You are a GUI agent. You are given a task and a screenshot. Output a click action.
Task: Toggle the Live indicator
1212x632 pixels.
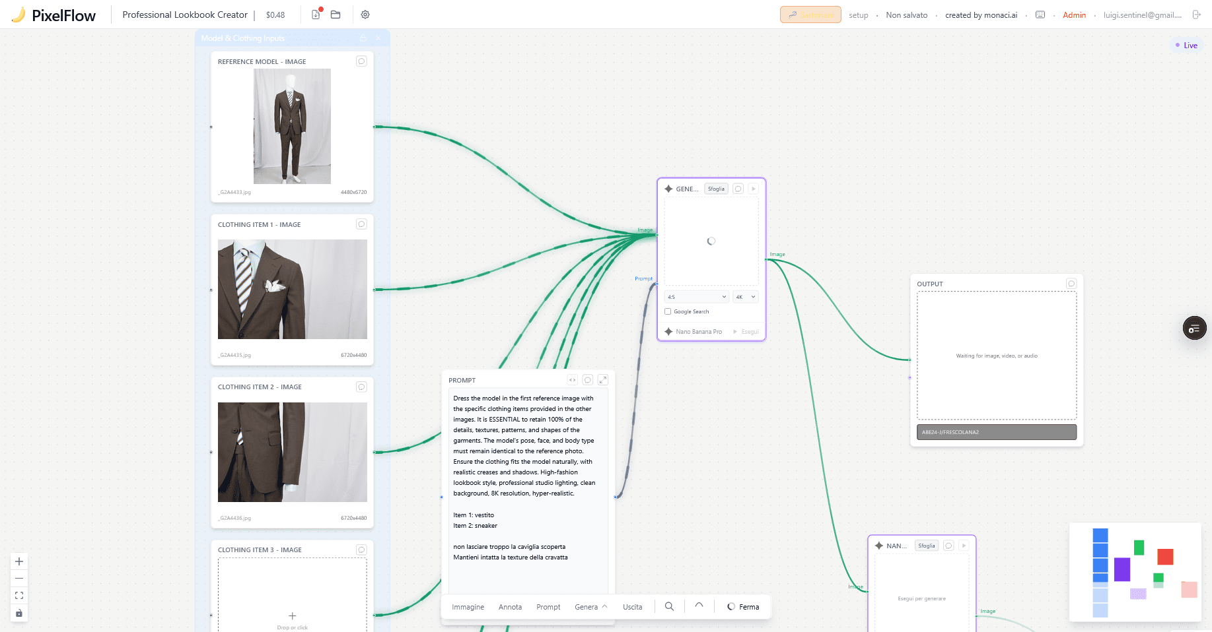coord(1187,45)
